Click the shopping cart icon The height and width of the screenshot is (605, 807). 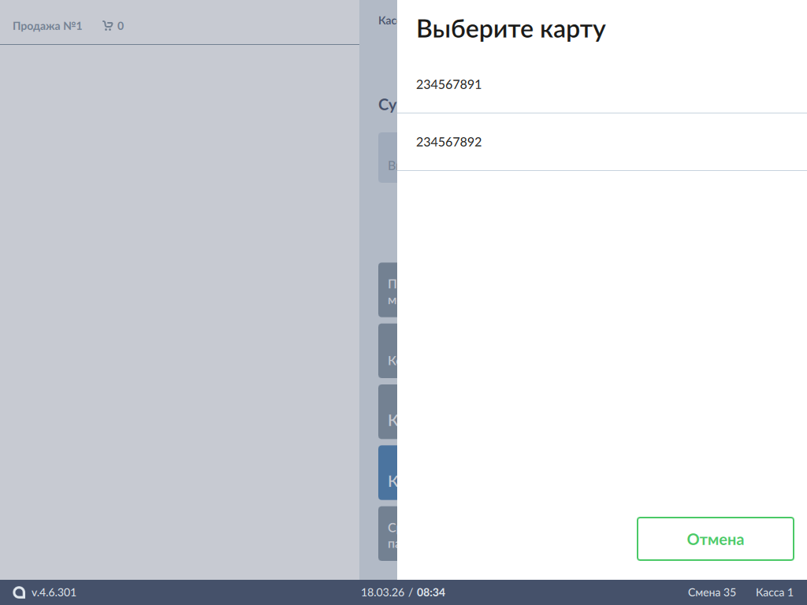tap(108, 26)
